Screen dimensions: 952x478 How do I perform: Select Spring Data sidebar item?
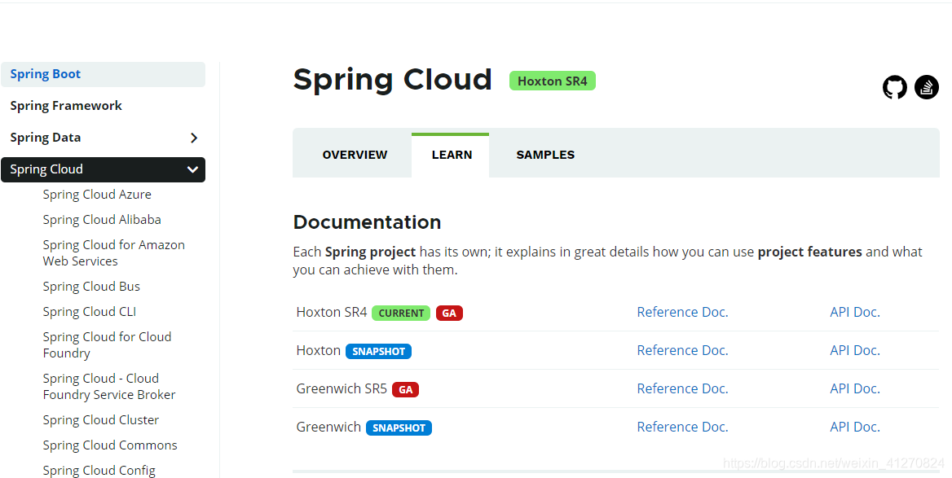click(x=46, y=138)
